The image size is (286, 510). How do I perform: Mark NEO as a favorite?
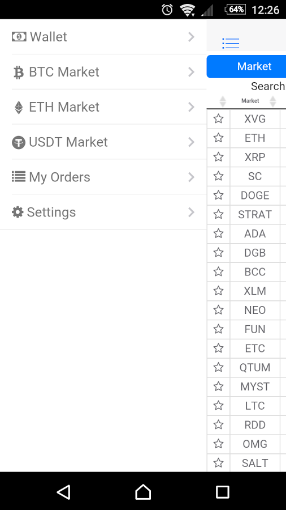coord(219,310)
